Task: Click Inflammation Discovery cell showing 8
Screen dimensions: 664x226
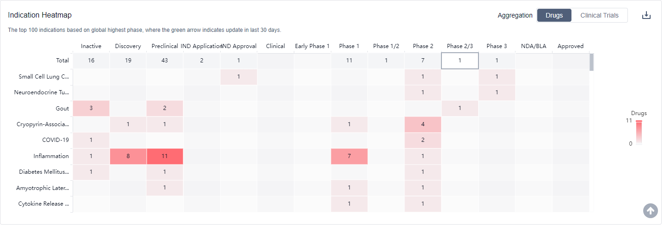Action: 128,156
